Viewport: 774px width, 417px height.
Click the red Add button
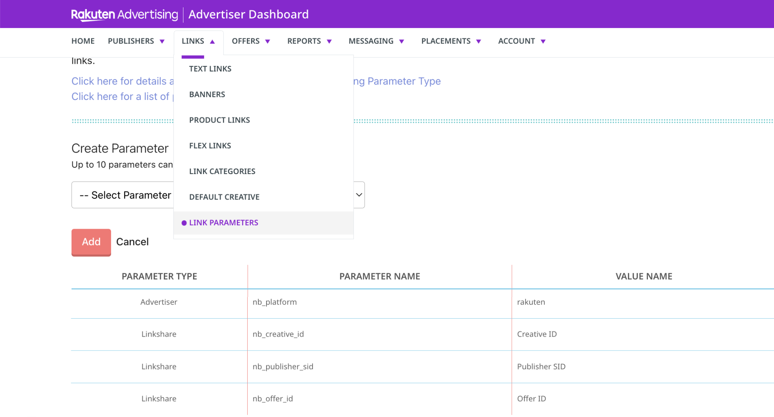91,242
